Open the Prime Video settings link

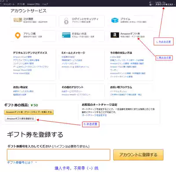pos(22,73)
